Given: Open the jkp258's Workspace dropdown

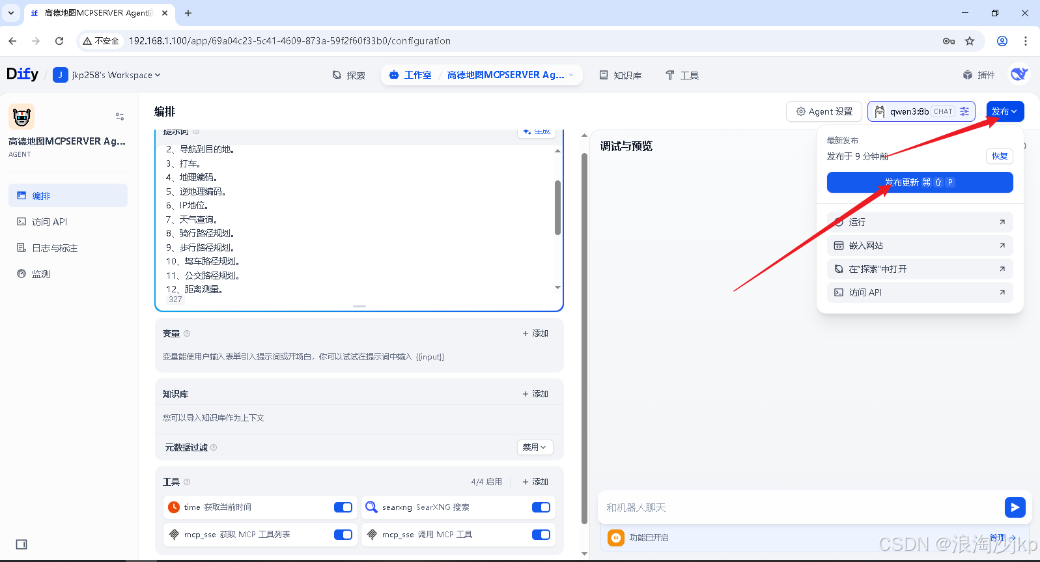Looking at the screenshot, I should click(107, 75).
